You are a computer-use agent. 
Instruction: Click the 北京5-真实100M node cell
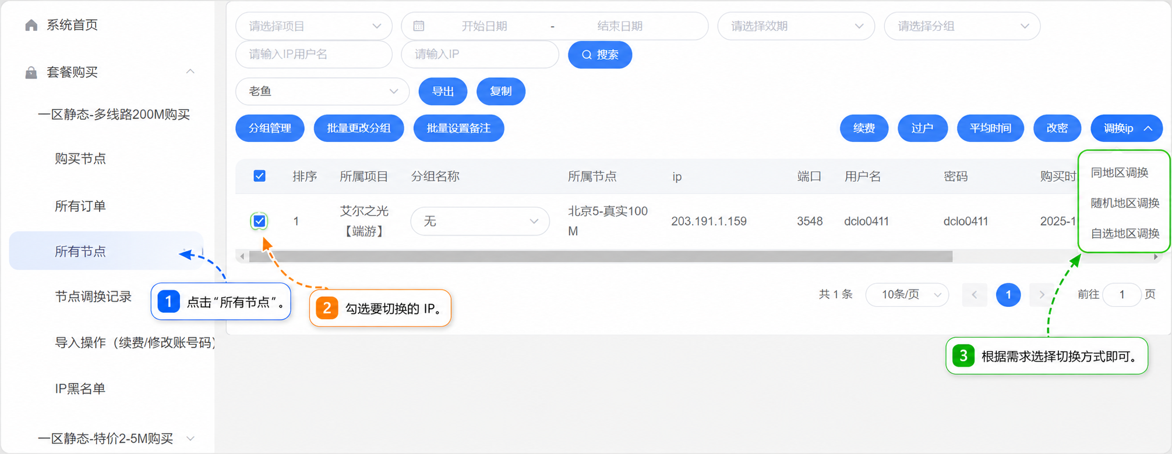click(608, 221)
